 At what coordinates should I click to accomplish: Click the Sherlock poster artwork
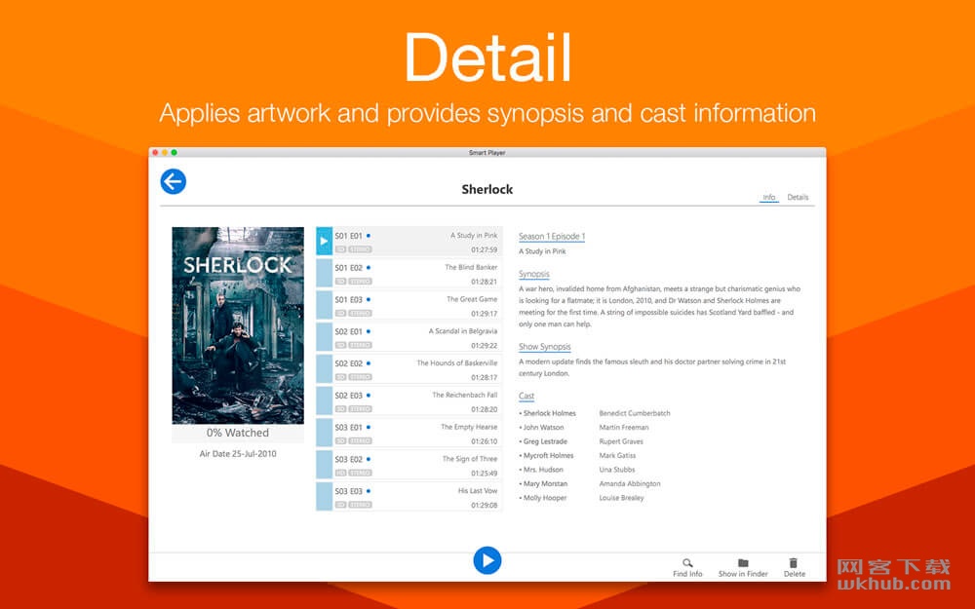(x=238, y=325)
